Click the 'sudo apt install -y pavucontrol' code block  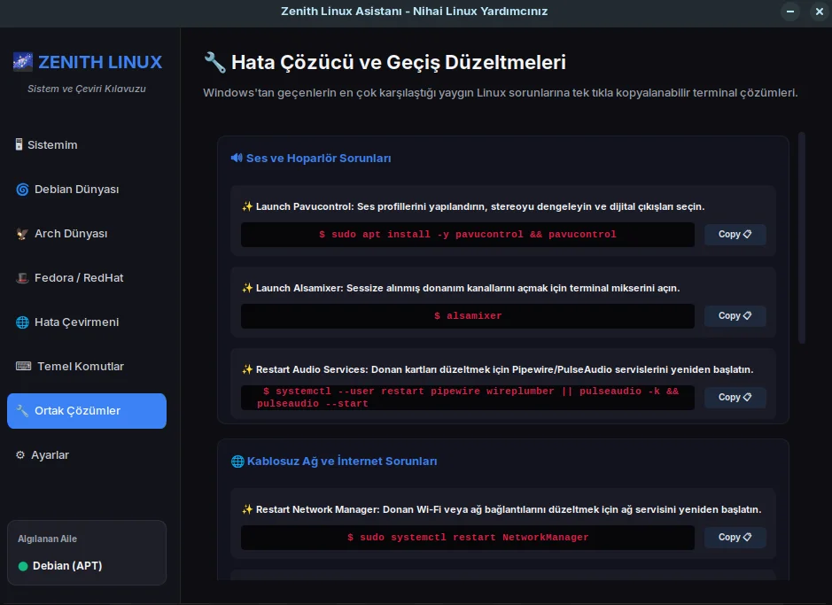(x=468, y=235)
